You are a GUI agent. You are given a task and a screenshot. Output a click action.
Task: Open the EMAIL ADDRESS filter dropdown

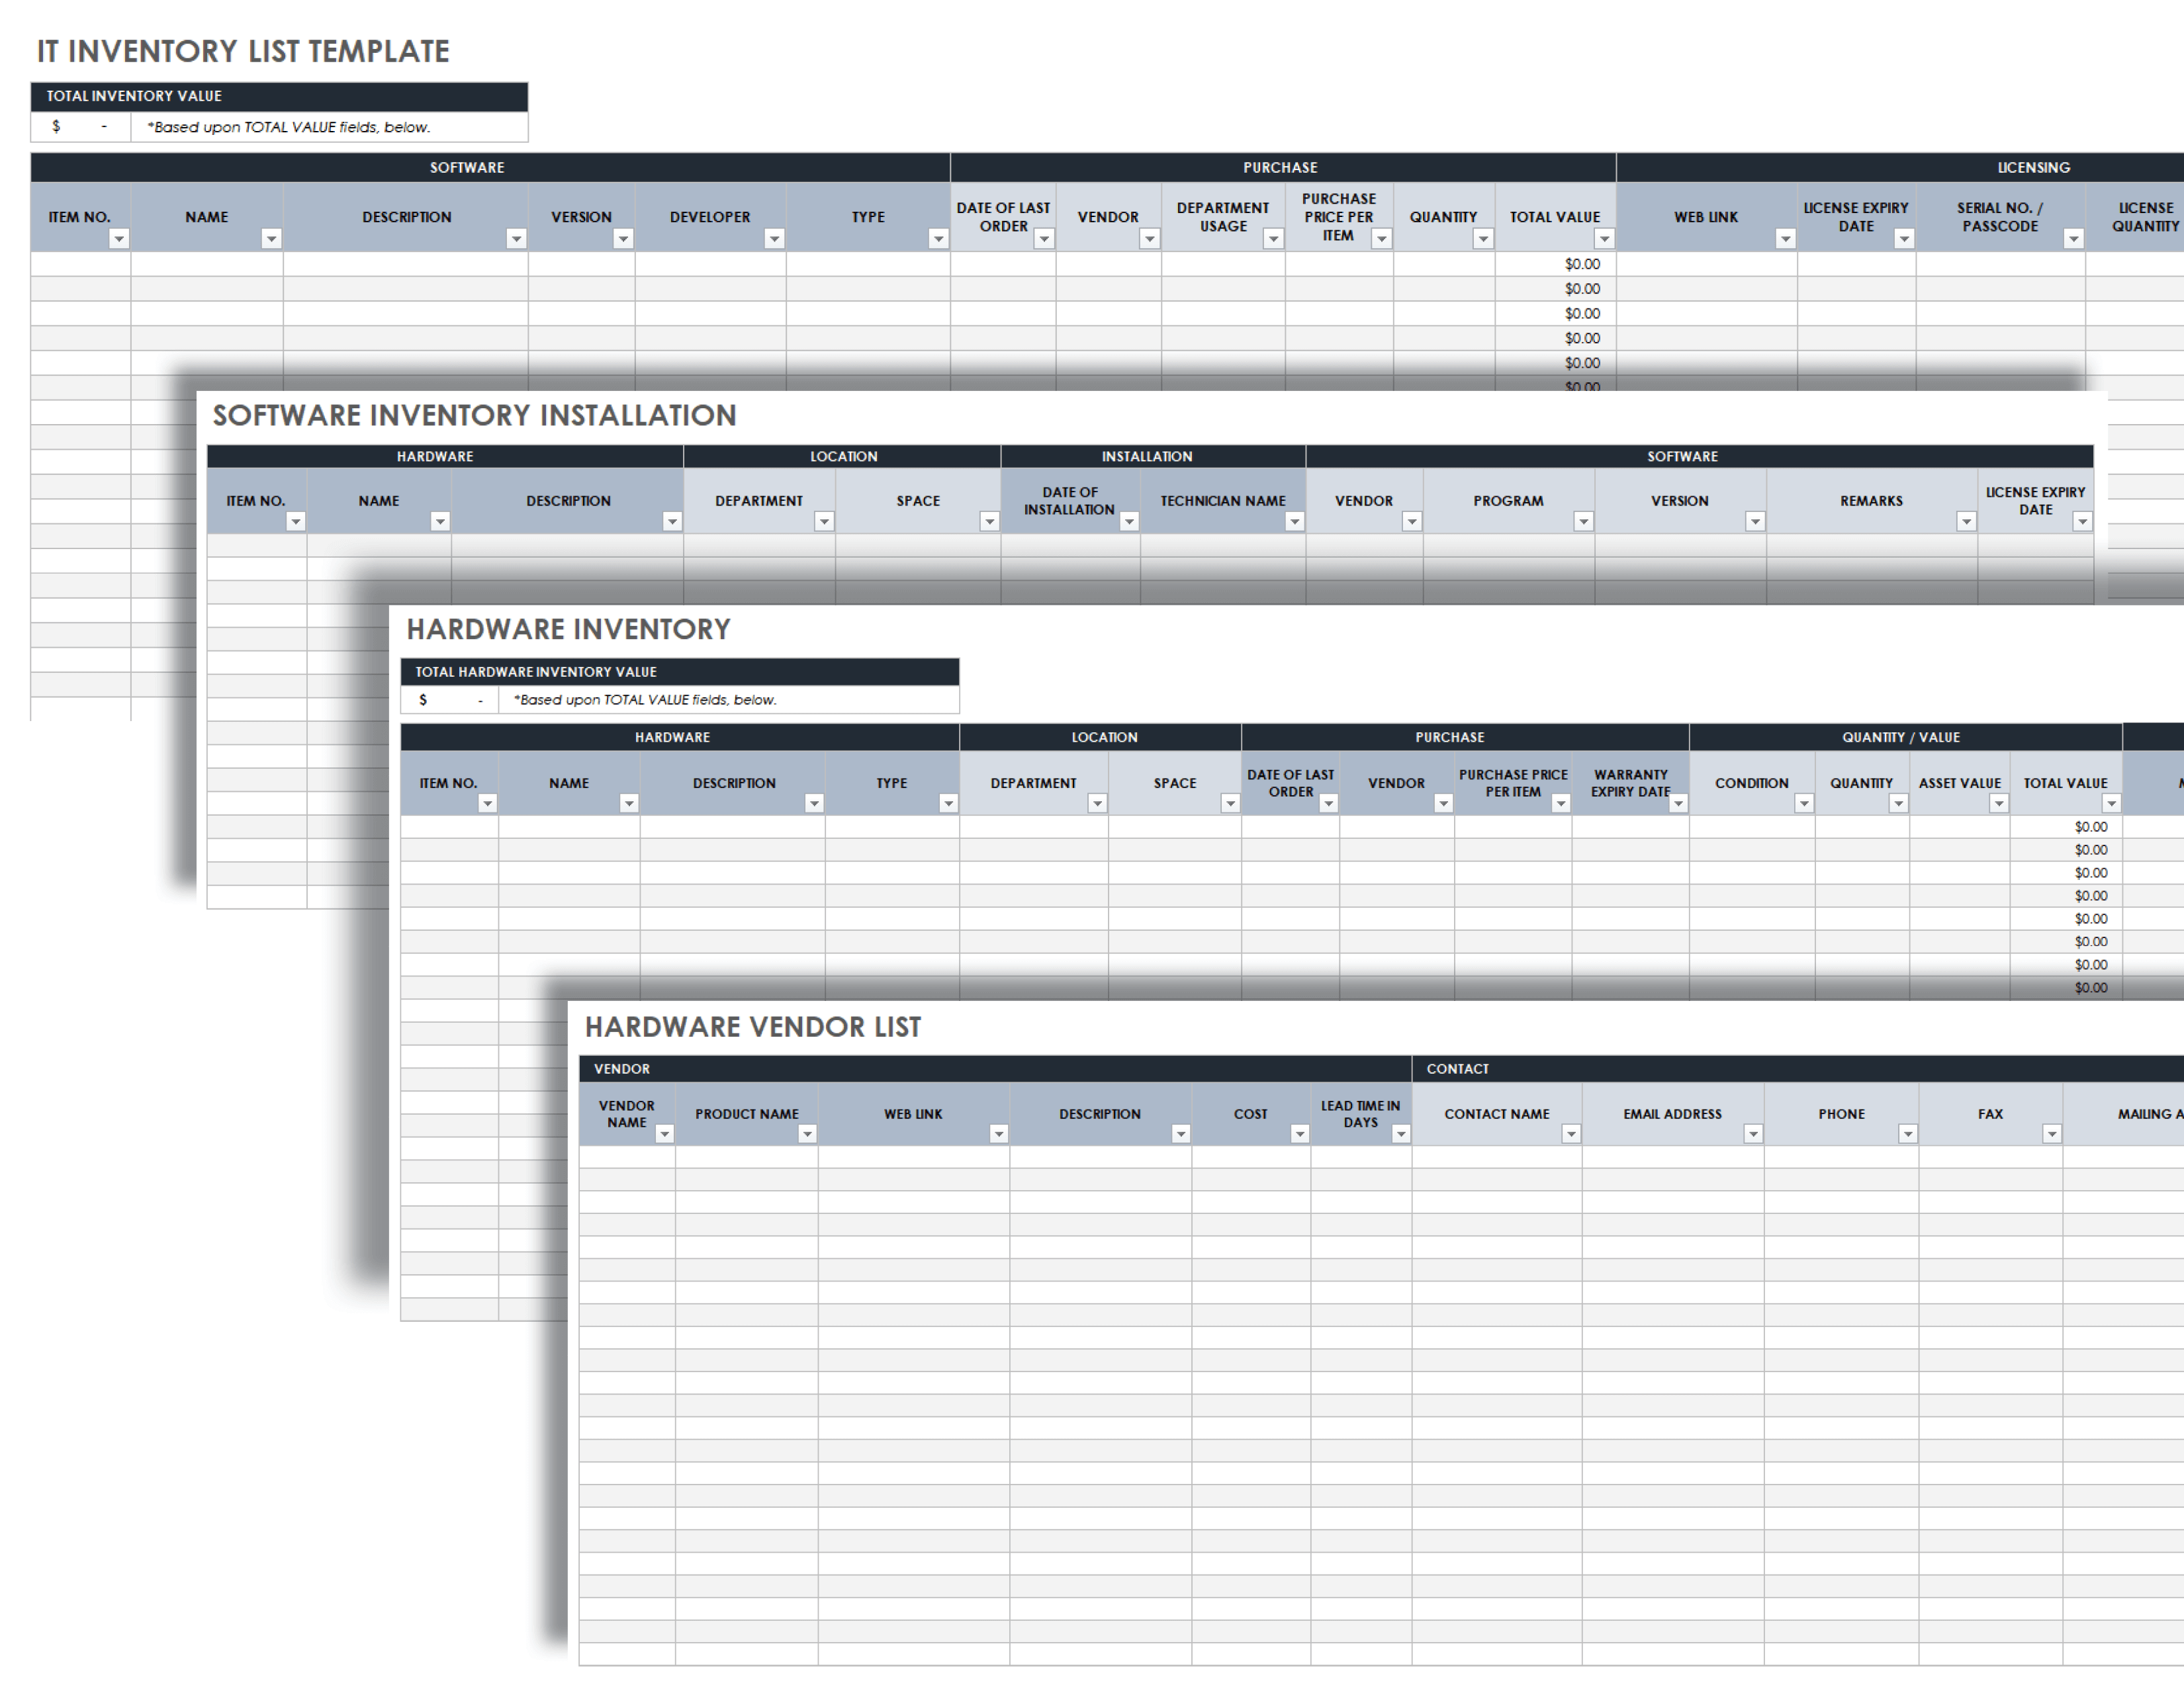click(x=1753, y=1135)
